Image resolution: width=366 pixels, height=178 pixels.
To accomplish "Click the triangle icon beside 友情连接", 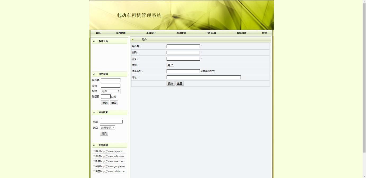I will click(x=94, y=145).
